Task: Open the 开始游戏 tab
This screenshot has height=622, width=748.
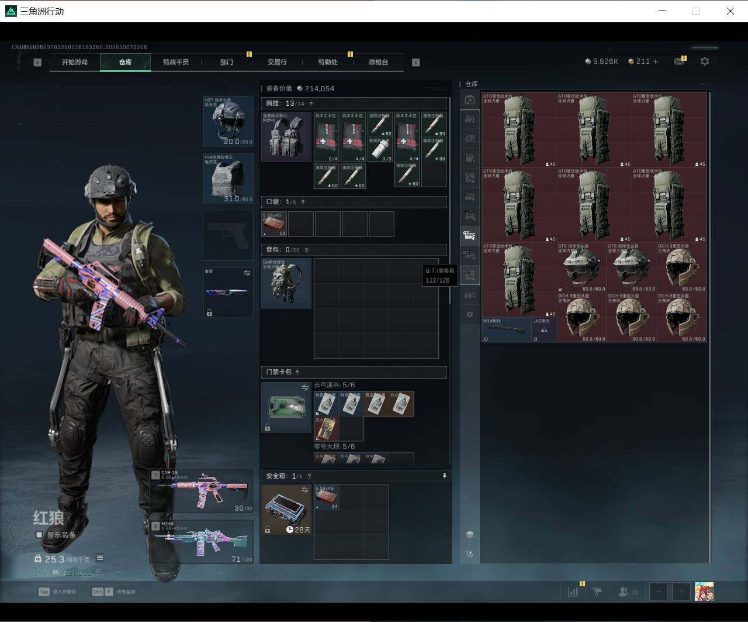Action: click(75, 62)
